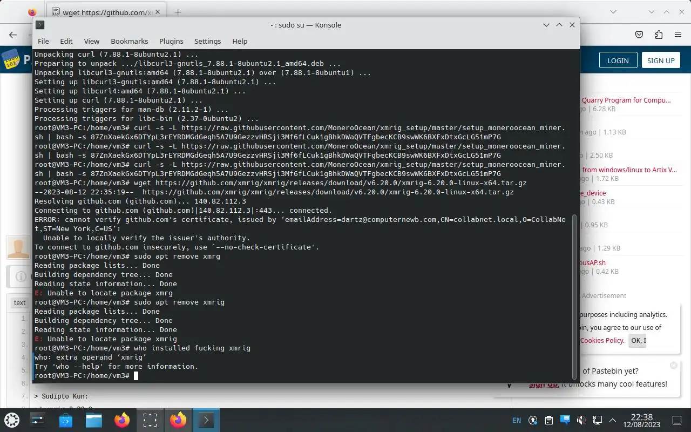The width and height of the screenshot is (691, 432).
Task: Open Konsole Bookmarks menu
Action: [129, 41]
